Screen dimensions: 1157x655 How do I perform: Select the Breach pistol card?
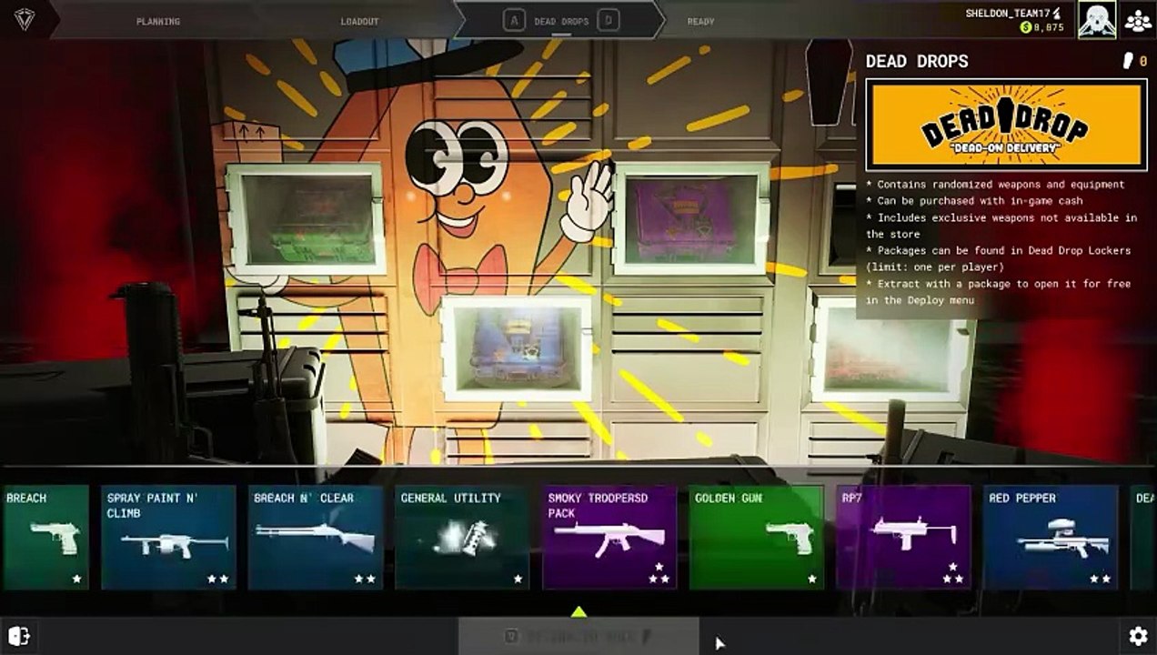(x=45, y=537)
